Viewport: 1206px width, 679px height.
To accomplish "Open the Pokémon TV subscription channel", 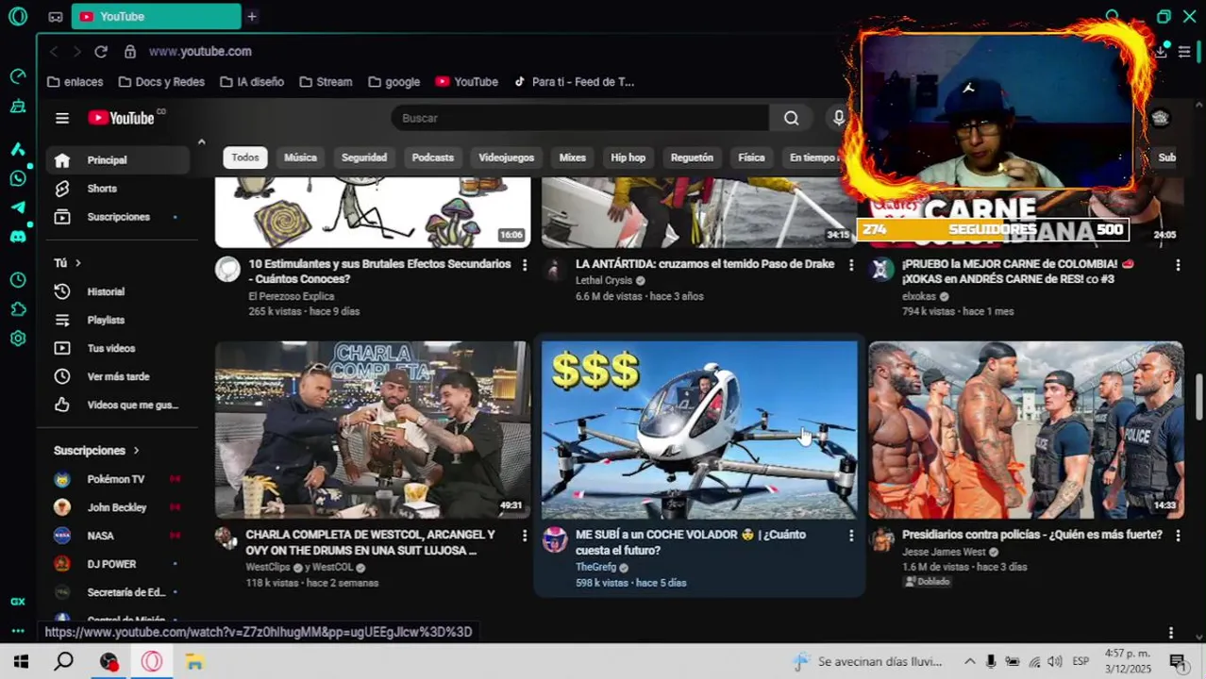I will (117, 479).
